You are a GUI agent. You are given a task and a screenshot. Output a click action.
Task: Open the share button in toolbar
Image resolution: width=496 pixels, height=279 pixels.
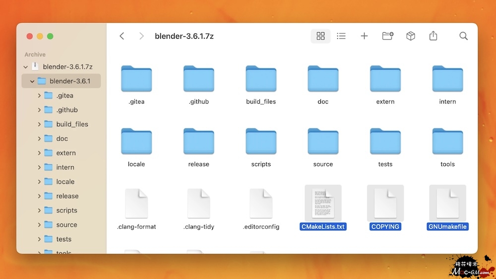pos(434,36)
